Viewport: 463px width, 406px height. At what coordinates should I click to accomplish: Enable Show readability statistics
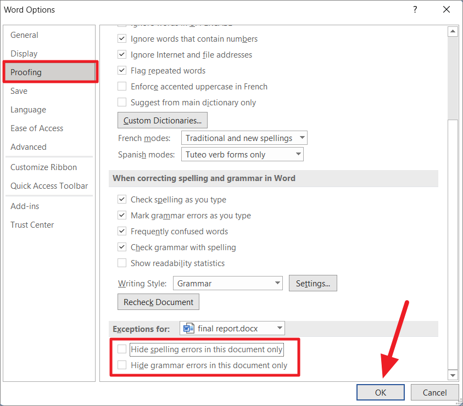click(122, 263)
